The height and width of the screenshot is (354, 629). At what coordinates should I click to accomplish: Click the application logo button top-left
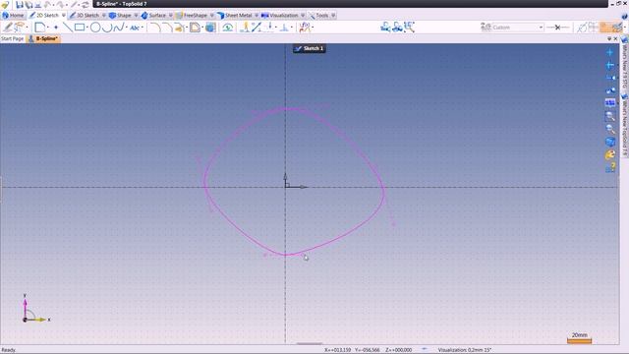coord(5,5)
